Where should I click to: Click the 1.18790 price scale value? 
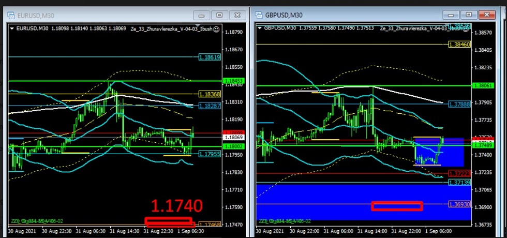234,32
